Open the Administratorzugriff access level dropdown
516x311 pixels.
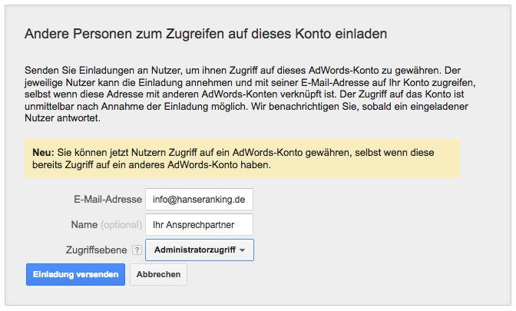[200, 250]
